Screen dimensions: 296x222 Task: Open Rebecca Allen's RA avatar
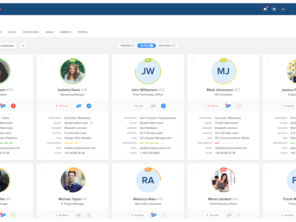point(148,181)
